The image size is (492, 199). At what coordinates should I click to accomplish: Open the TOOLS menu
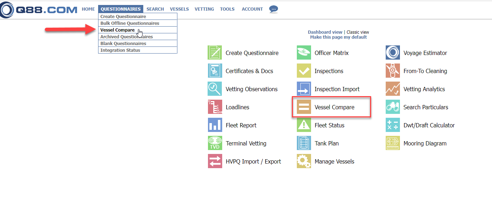(227, 9)
